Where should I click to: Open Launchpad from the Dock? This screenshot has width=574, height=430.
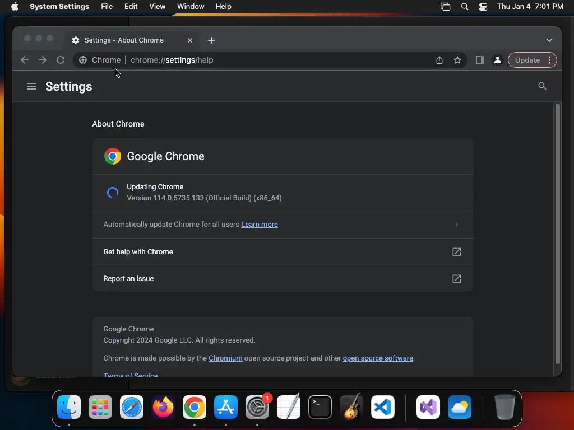pyautogui.click(x=100, y=406)
